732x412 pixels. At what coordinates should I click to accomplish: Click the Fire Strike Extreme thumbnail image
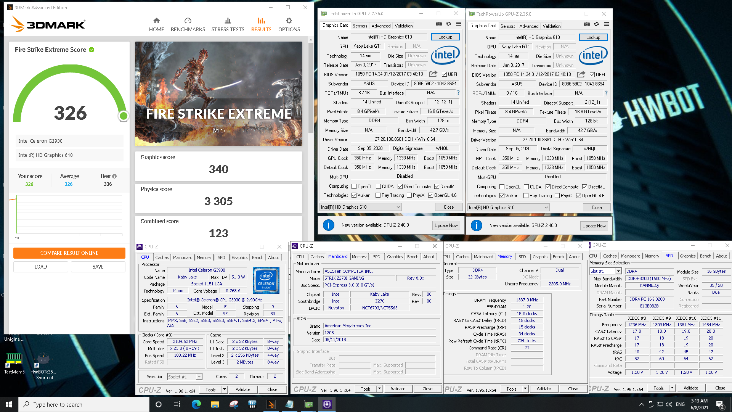pos(218,94)
